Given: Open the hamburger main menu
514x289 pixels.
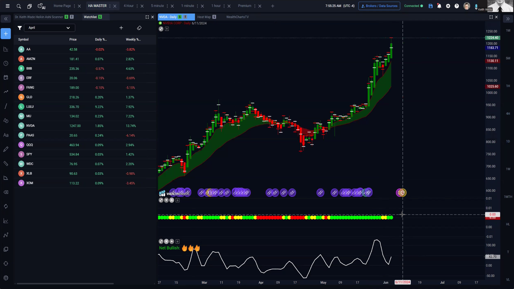Looking at the screenshot, I should coord(7,6).
